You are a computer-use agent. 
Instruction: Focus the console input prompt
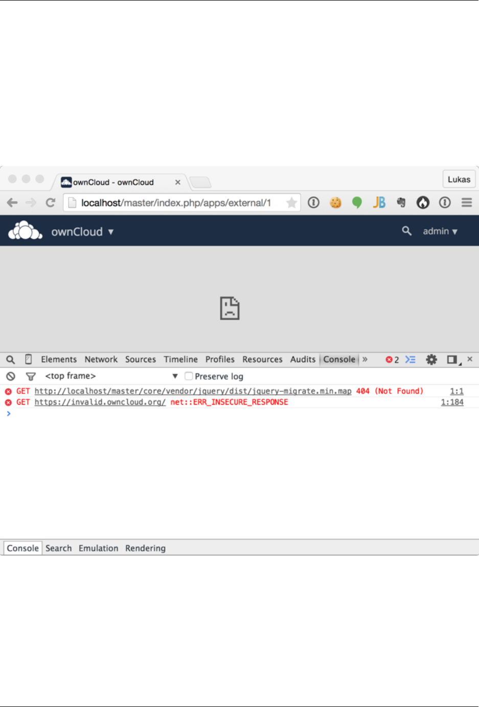pyautogui.click(x=239, y=413)
